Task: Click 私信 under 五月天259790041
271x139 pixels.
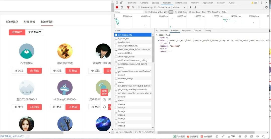Action: (34, 107)
